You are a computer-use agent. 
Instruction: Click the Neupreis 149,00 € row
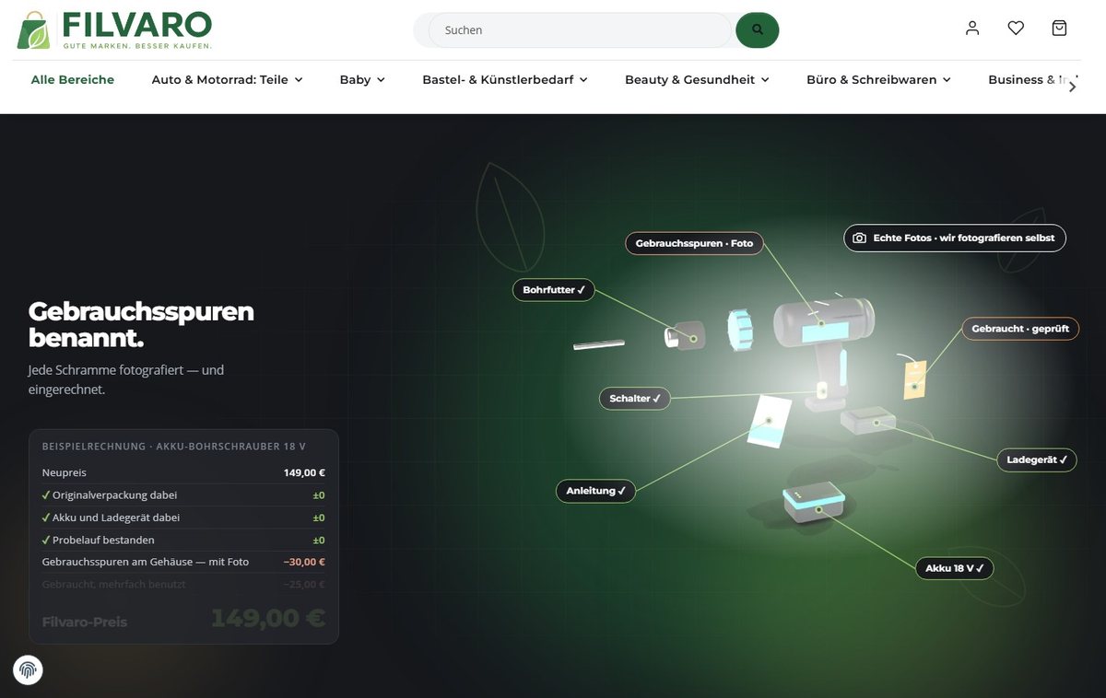pyautogui.click(x=183, y=472)
